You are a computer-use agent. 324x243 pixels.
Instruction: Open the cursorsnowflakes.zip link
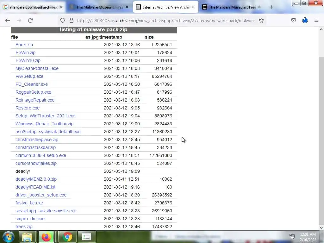point(36,164)
